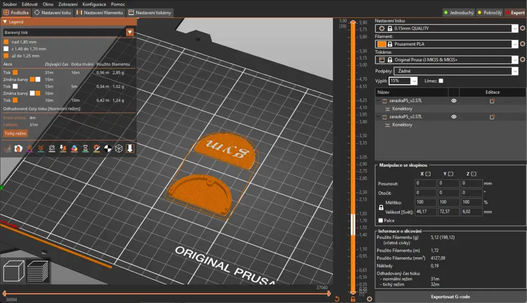Image resolution: width=527 pixels, height=303 pixels.
Task: Switch to the Nastavení filamentu tab
Action: point(99,12)
